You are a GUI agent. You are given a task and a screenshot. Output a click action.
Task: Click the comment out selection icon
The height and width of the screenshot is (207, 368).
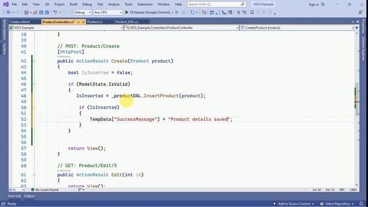[x=238, y=13]
